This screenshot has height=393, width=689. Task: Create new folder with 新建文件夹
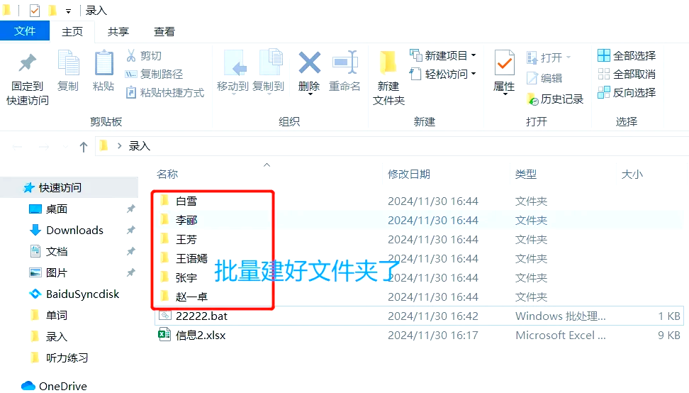[389, 78]
